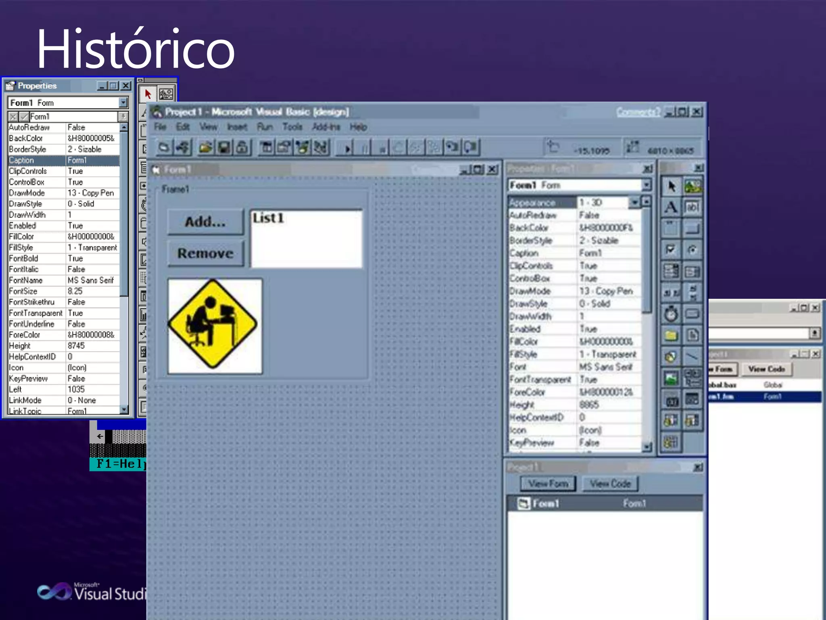Open the Insert menu
Image resolution: width=826 pixels, height=620 pixels.
point(237,127)
